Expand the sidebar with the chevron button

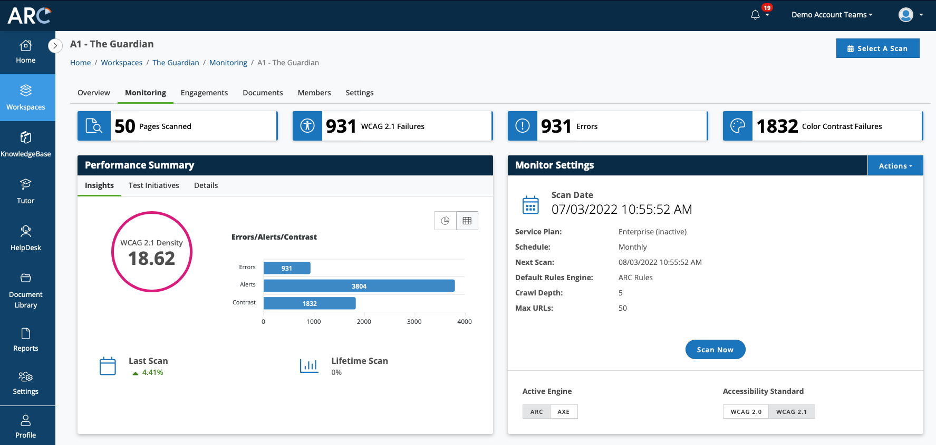click(55, 46)
